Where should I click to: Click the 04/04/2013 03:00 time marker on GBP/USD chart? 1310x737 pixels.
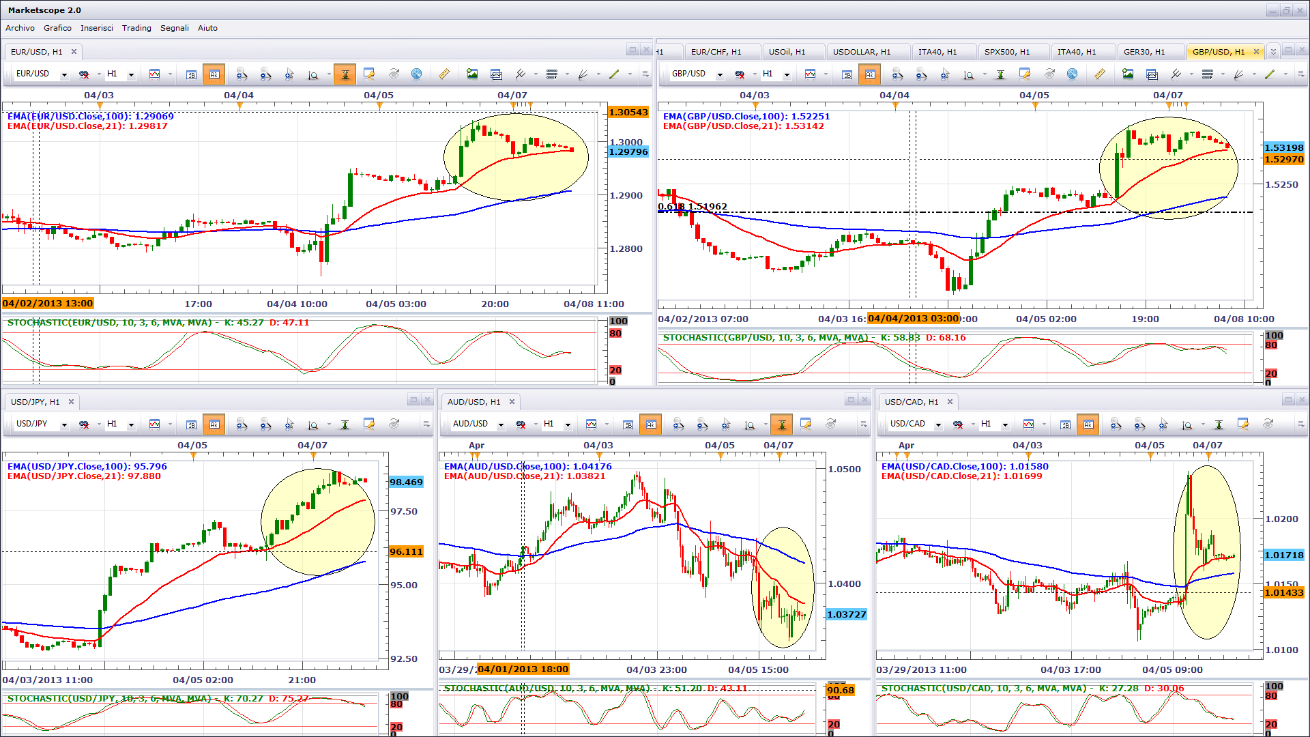click(x=913, y=319)
